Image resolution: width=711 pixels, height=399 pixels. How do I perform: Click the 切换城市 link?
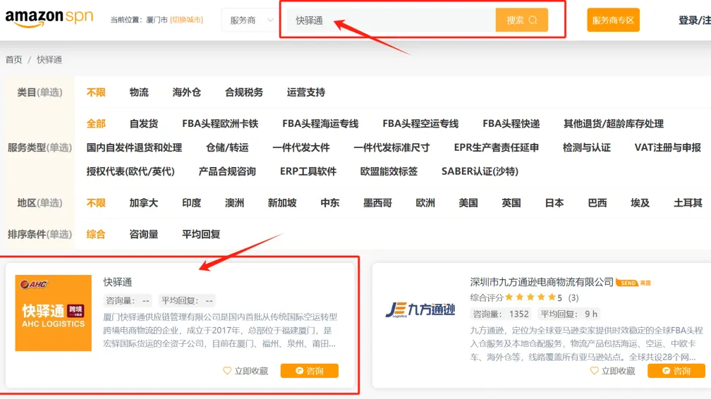pos(186,20)
